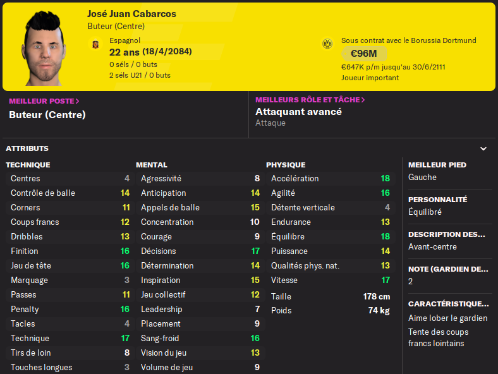Open the Meilleur Poste link
The width and height of the screenshot is (498, 374).
coord(44,101)
